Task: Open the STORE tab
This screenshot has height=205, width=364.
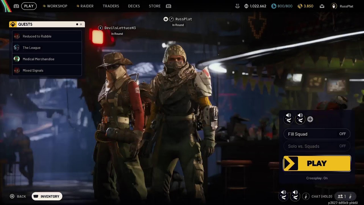Action: pyautogui.click(x=155, y=6)
